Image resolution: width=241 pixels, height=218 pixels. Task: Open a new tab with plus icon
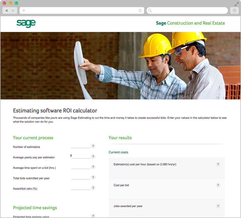pos(24,11)
